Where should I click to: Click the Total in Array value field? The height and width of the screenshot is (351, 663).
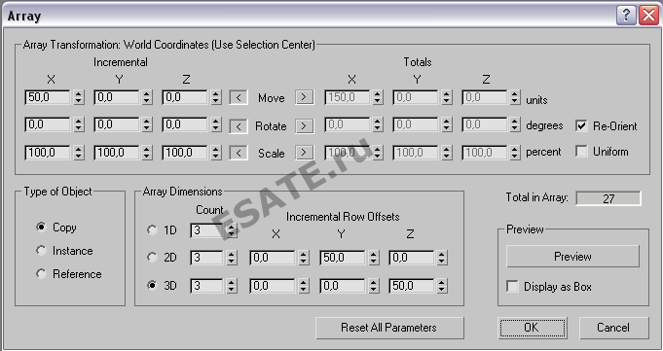(x=608, y=198)
